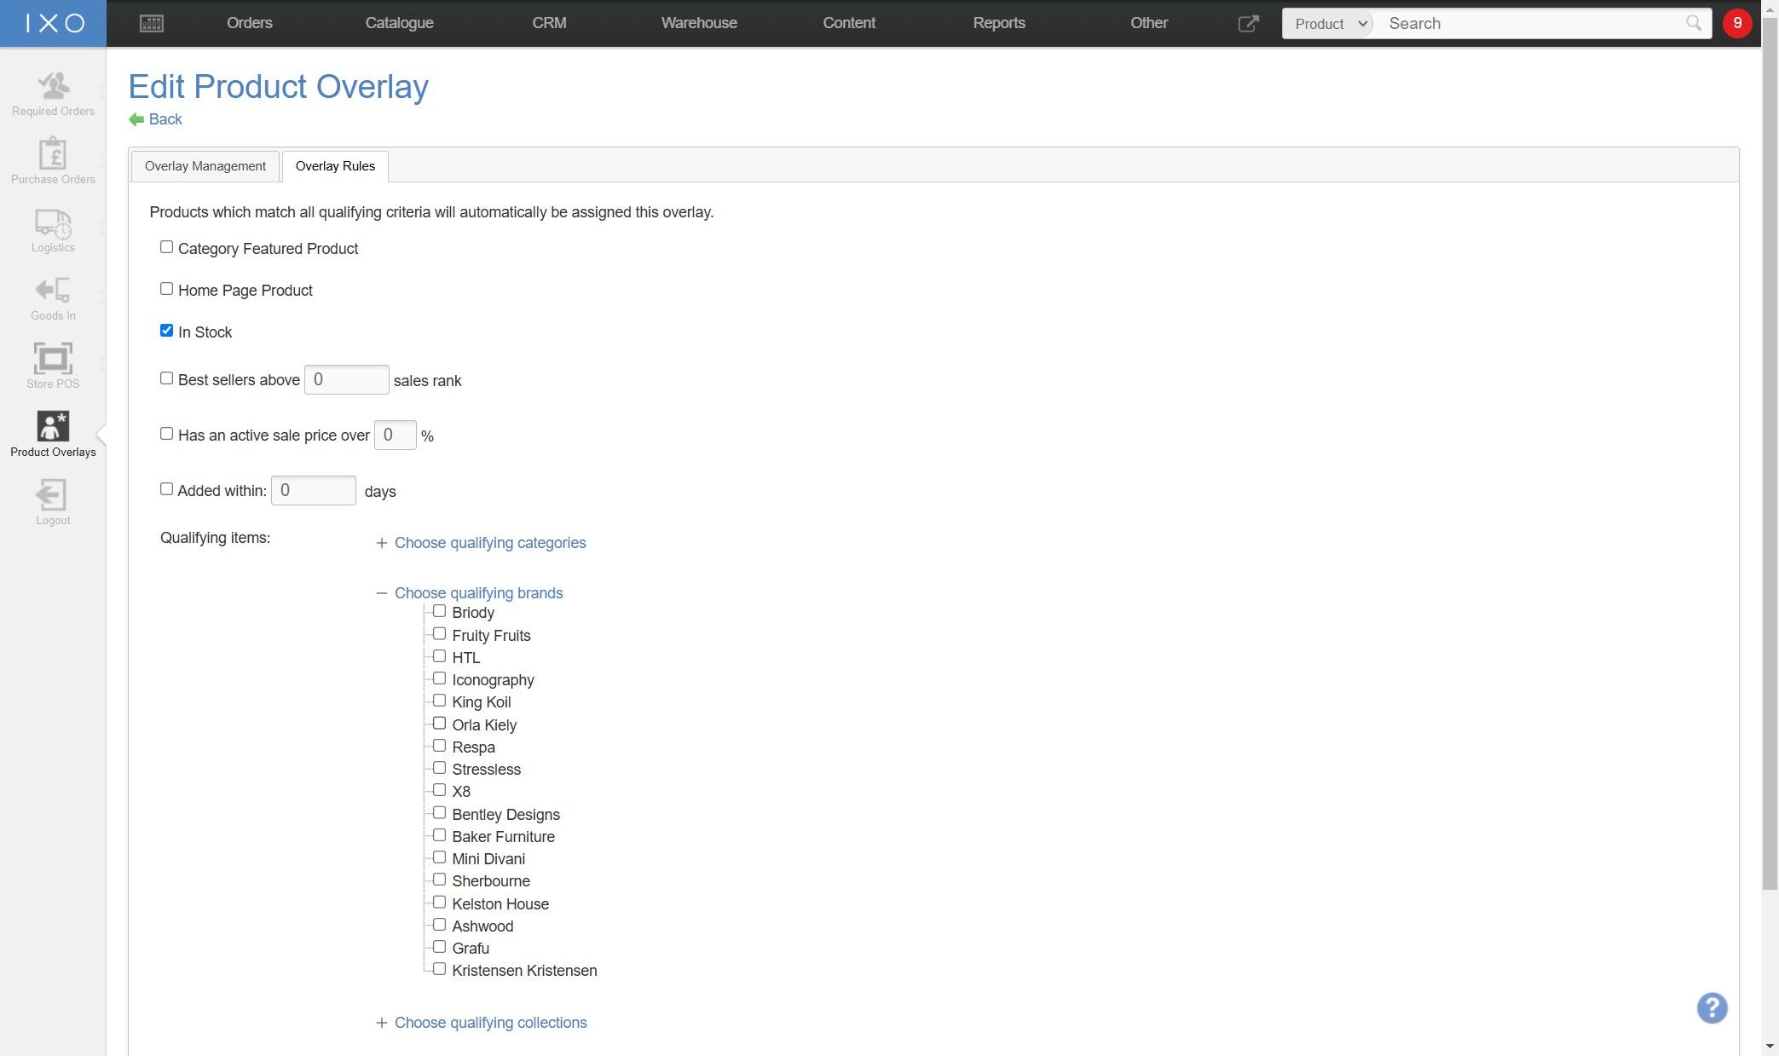Expand Choose qualifying categories
The height and width of the screenshot is (1056, 1779).
[x=489, y=543]
